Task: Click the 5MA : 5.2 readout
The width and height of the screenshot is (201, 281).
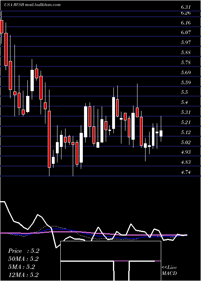Action: pyautogui.click(x=22, y=267)
